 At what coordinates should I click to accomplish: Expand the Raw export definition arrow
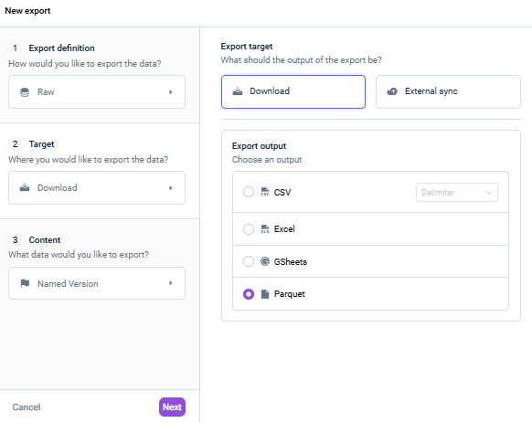[171, 92]
